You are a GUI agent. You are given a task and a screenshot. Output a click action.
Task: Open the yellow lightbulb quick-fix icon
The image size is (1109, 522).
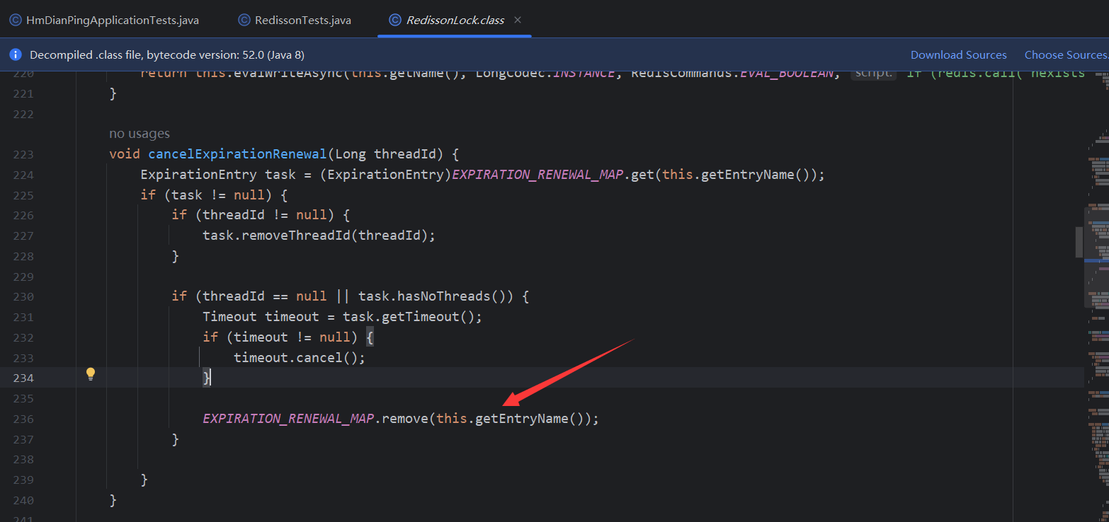pyautogui.click(x=91, y=374)
